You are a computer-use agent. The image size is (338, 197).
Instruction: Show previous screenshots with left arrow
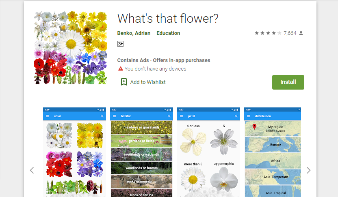click(x=32, y=170)
